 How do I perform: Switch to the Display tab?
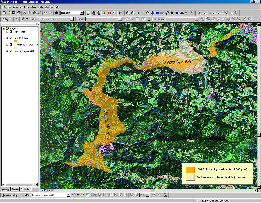[x=6, y=189]
